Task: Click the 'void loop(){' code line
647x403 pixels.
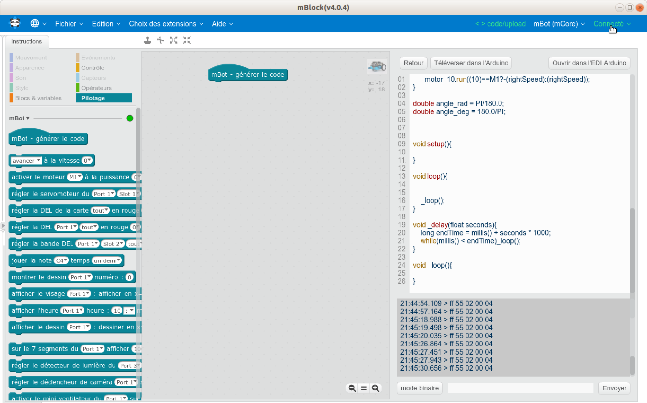Action: coord(430,176)
